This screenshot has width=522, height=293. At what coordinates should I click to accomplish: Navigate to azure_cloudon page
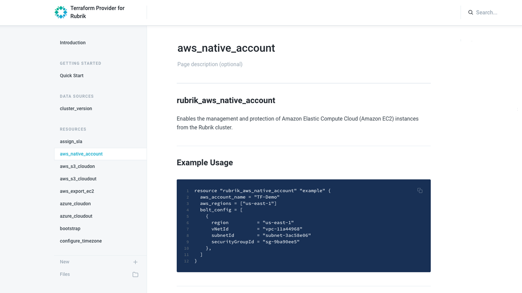click(75, 204)
